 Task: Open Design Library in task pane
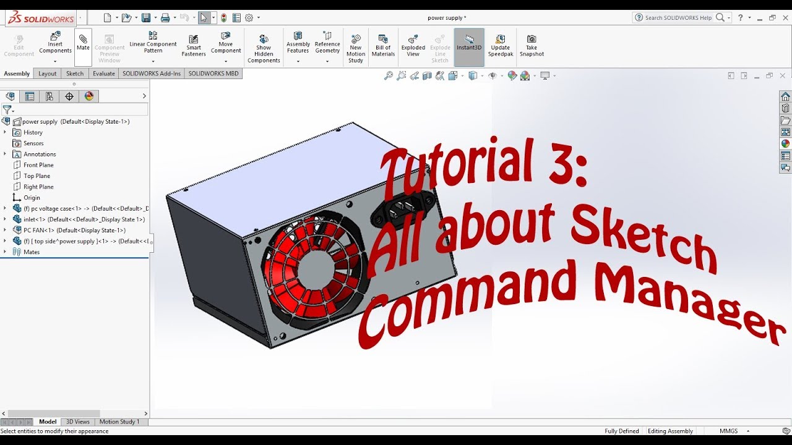click(x=785, y=108)
